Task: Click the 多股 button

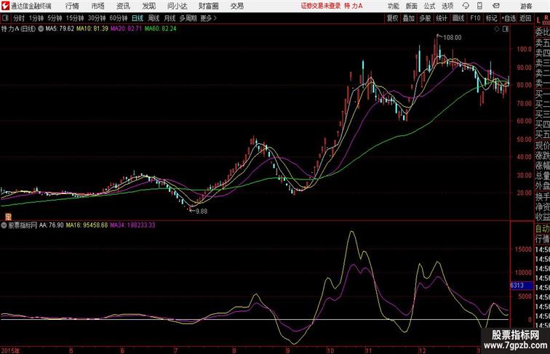Action: click(x=425, y=18)
